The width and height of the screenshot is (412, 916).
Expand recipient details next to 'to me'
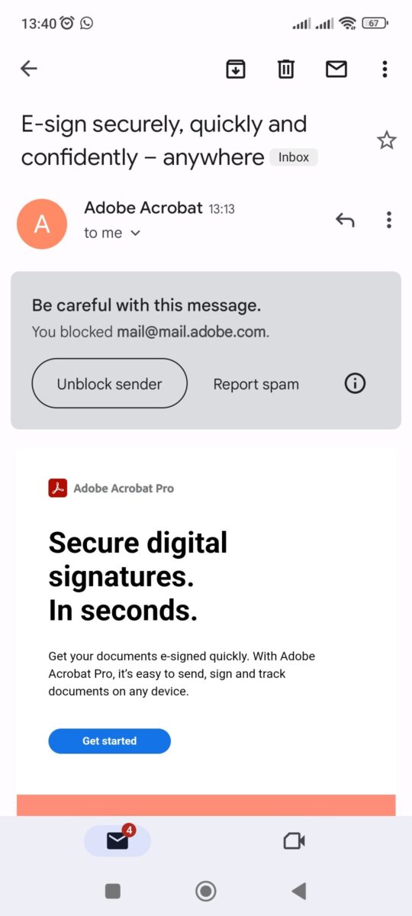tap(136, 234)
